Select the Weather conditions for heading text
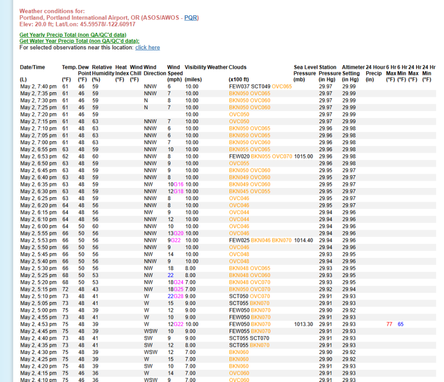 [x=52, y=11]
